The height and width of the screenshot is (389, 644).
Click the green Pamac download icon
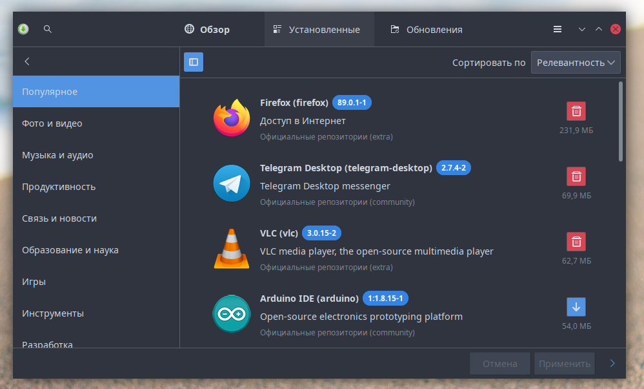(23, 29)
